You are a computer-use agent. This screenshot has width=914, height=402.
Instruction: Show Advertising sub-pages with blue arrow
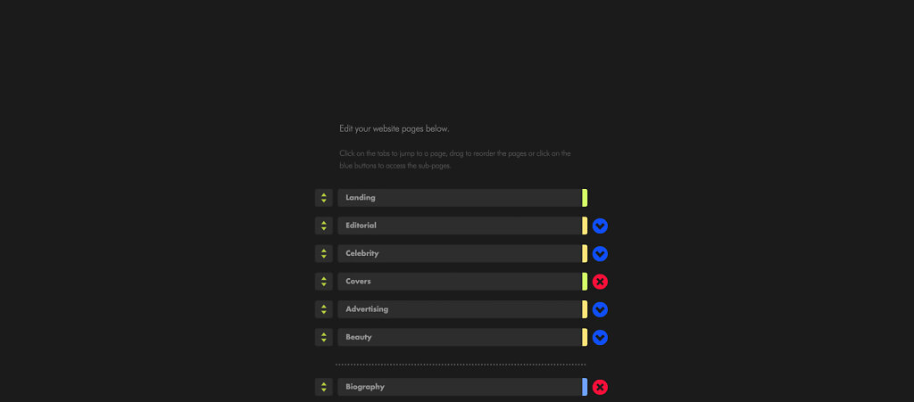point(601,309)
